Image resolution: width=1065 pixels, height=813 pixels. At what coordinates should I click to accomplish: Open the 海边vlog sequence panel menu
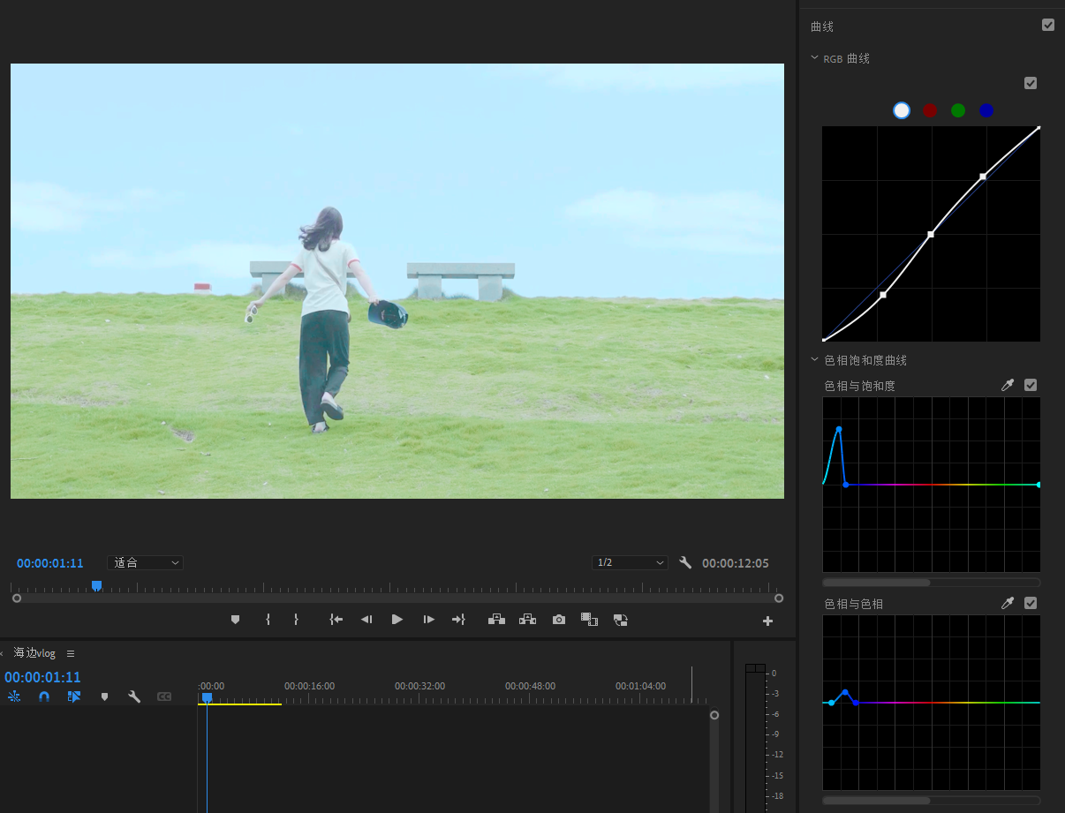(x=71, y=653)
